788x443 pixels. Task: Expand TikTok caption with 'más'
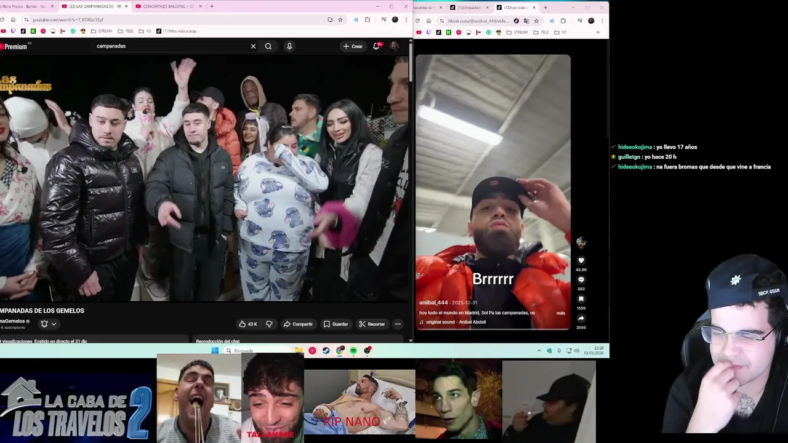561,313
